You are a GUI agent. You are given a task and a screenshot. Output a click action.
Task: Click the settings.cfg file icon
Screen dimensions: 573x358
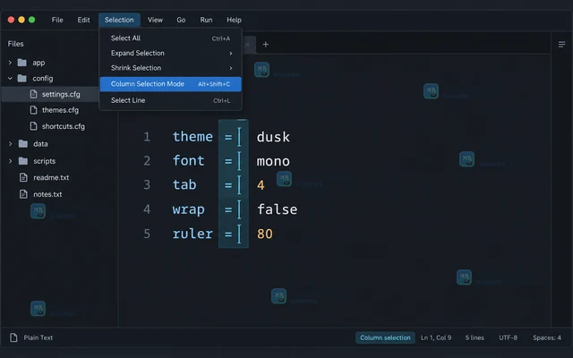click(34, 94)
